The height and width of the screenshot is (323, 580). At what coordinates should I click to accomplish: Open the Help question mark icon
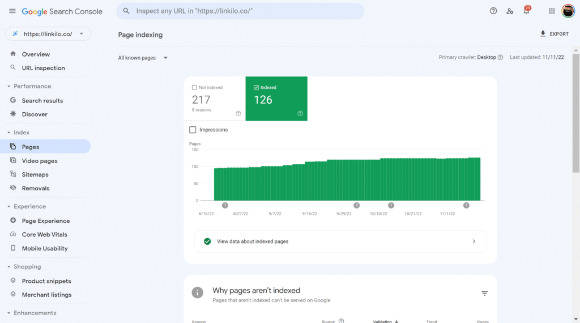(493, 11)
